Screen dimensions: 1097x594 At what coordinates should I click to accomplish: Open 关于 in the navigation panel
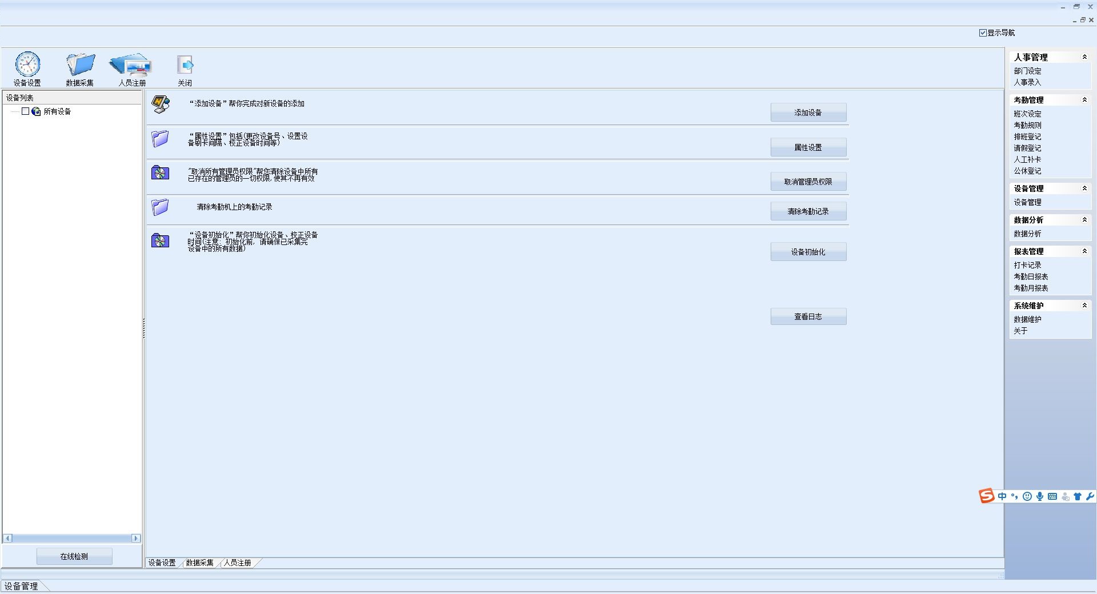pyautogui.click(x=1020, y=331)
